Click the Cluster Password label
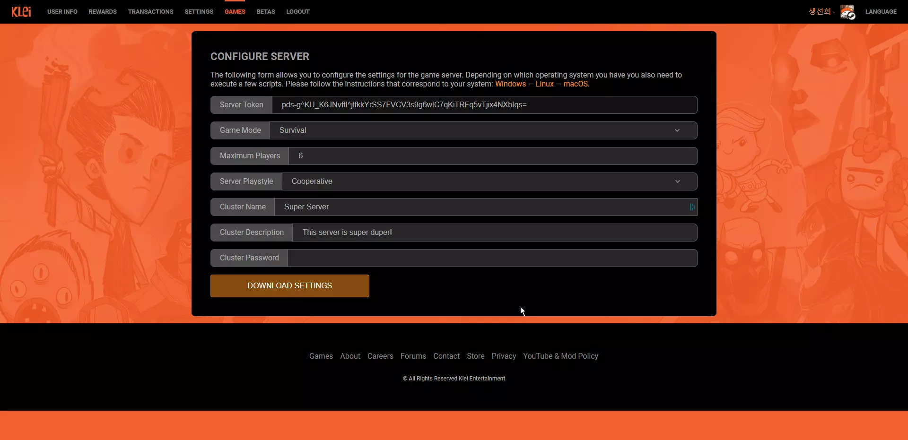The width and height of the screenshot is (908, 440). click(249, 258)
